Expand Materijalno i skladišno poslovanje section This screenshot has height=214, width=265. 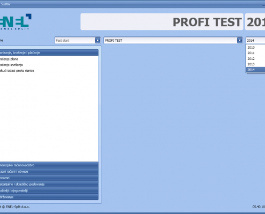point(49,184)
